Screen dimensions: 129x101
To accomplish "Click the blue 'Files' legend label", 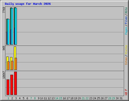I will (x=126, y=20).
